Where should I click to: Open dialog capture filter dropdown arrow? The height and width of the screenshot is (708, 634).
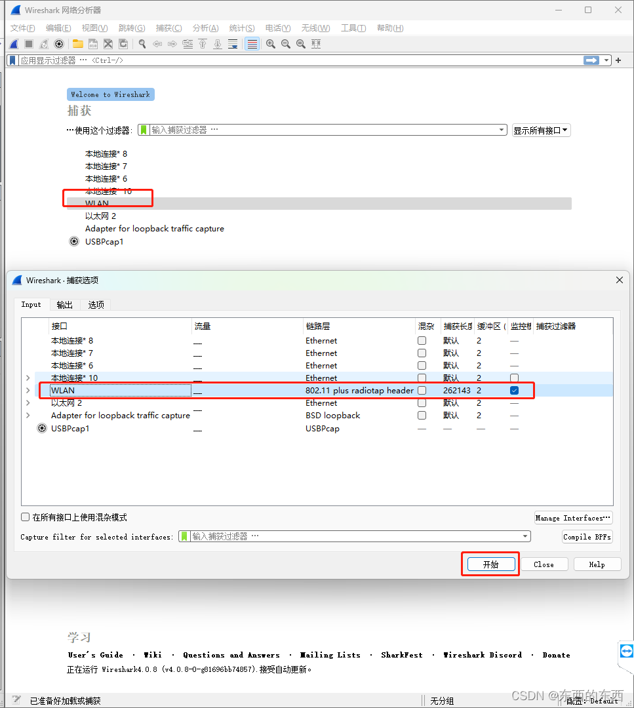pos(525,536)
